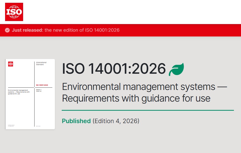Click the small ISO logo on the cover

pos(11,64)
